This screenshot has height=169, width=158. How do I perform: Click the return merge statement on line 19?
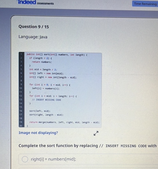pyautogui.click(x=64, y=122)
